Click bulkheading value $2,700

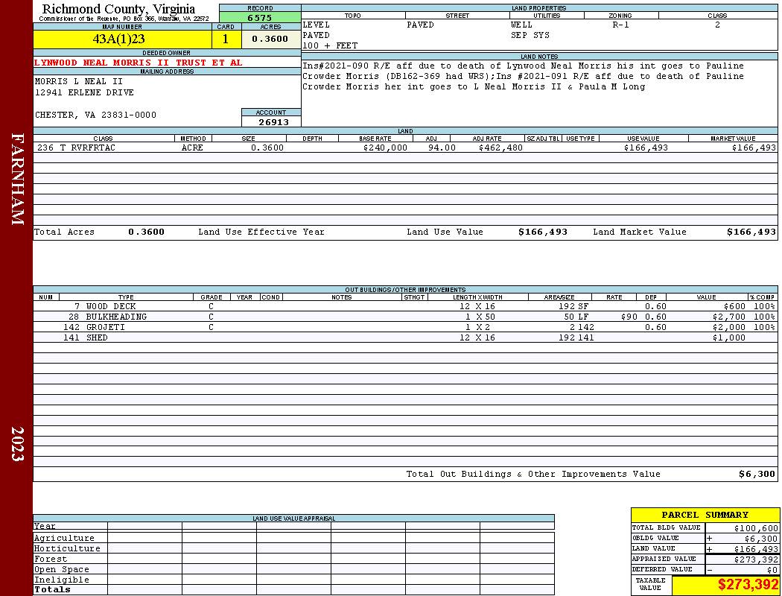point(728,317)
